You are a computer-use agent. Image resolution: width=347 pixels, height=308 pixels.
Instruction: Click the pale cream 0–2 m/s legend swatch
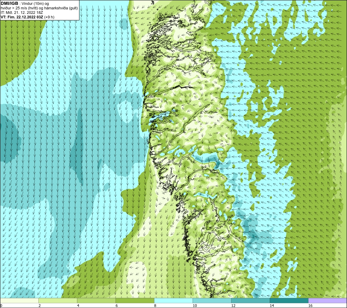point(19,300)
